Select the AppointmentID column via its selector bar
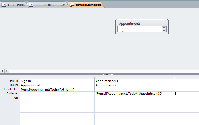The height and width of the screenshot is (125, 199). click(134, 78)
